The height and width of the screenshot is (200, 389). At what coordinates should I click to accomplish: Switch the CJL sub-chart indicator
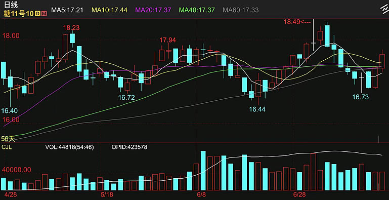tap(7, 147)
